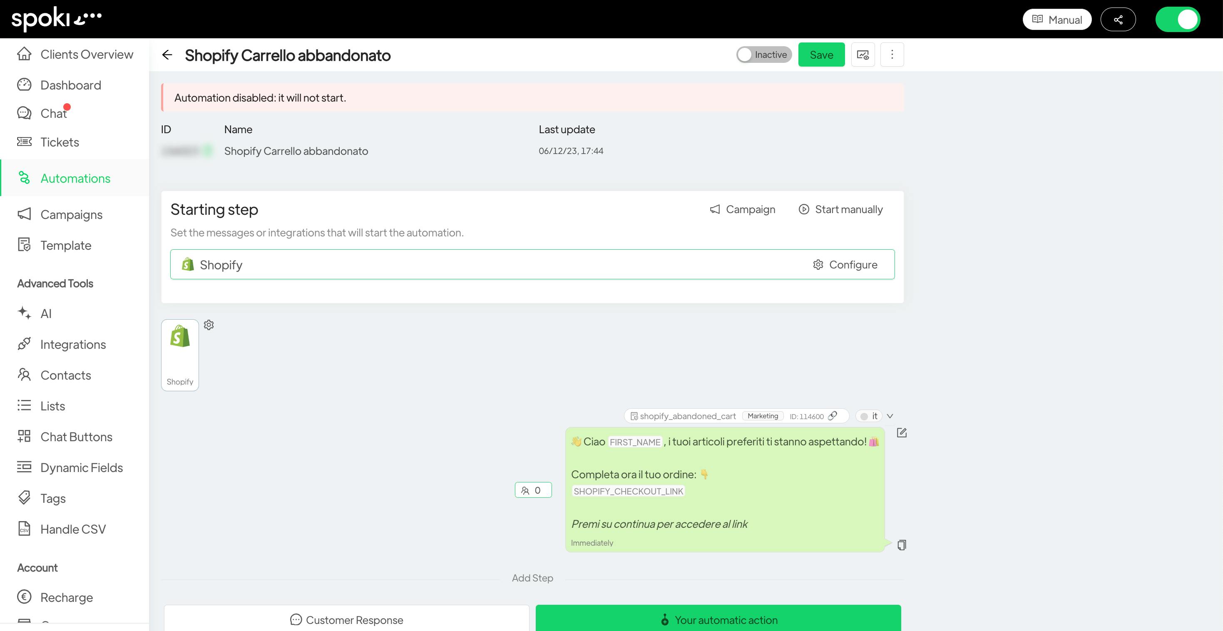Screen dimensions: 1223x631
Task: Click the Spoki logo
Action: (57, 19)
